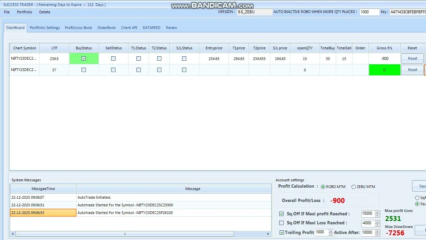Image resolution: width=426 pixels, height=240 pixels.
Task: Select the ZEBU MTM radio button
Action: [353, 187]
